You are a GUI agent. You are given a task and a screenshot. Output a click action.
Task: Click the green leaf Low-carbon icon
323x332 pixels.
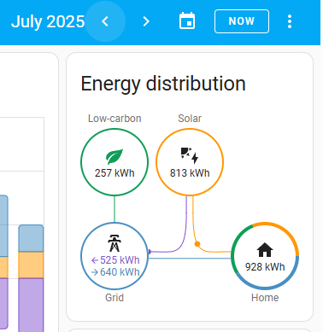115,156
